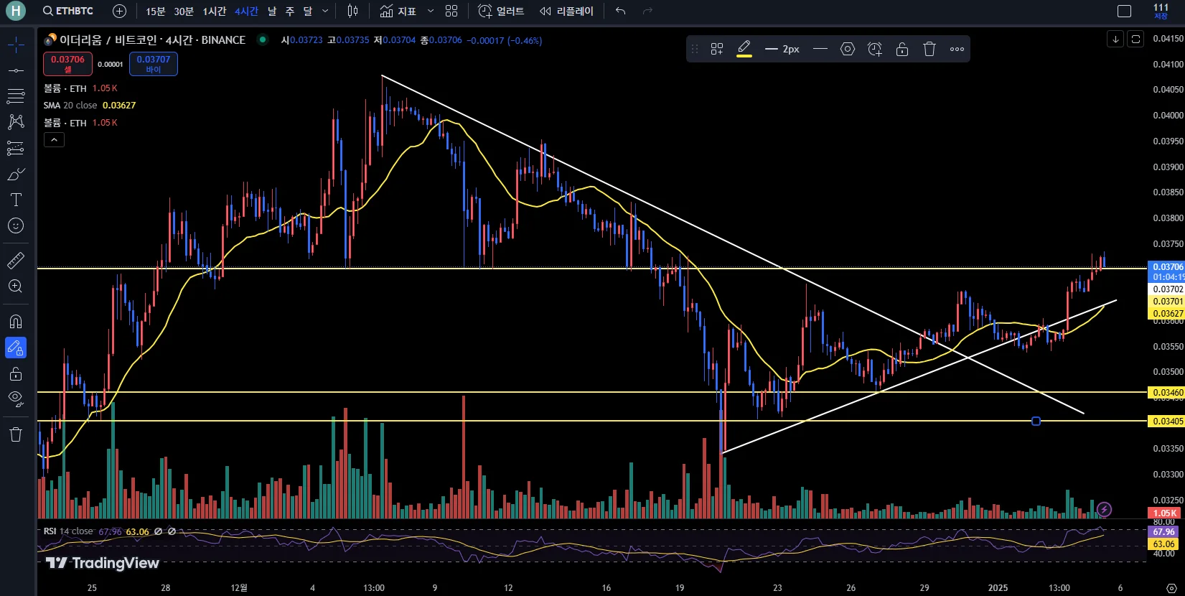The height and width of the screenshot is (596, 1185).
Task: Click the lightning quick-action icon in volume pane
Action: [x=1105, y=510]
